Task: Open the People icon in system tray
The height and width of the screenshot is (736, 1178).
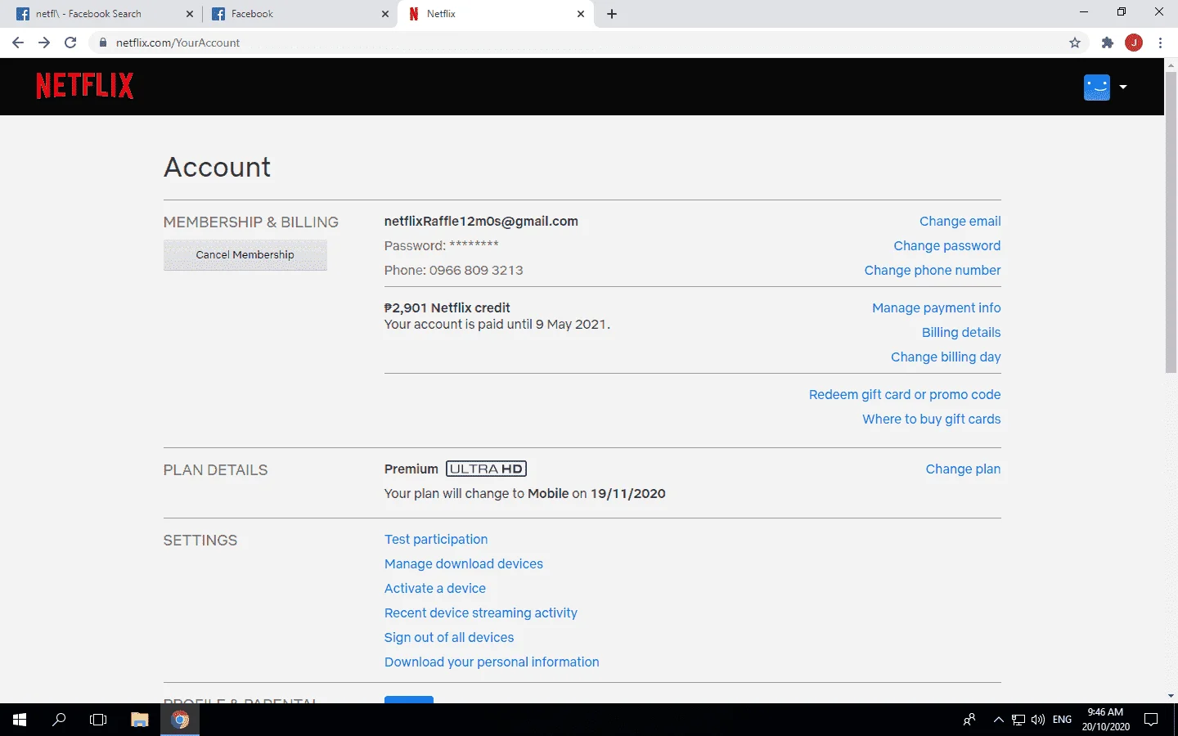Action: click(x=969, y=720)
